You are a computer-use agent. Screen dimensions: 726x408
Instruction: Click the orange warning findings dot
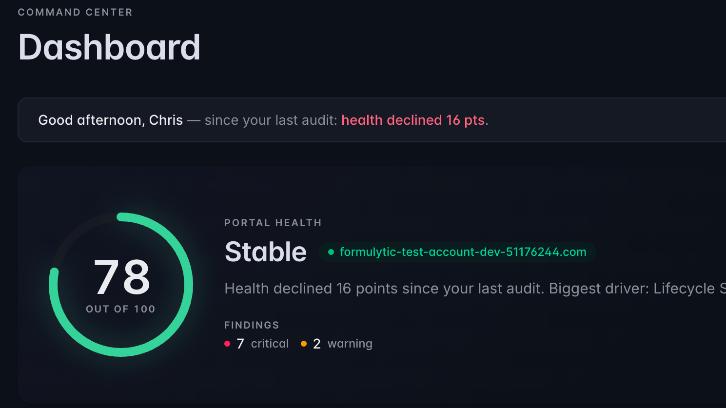pos(304,344)
